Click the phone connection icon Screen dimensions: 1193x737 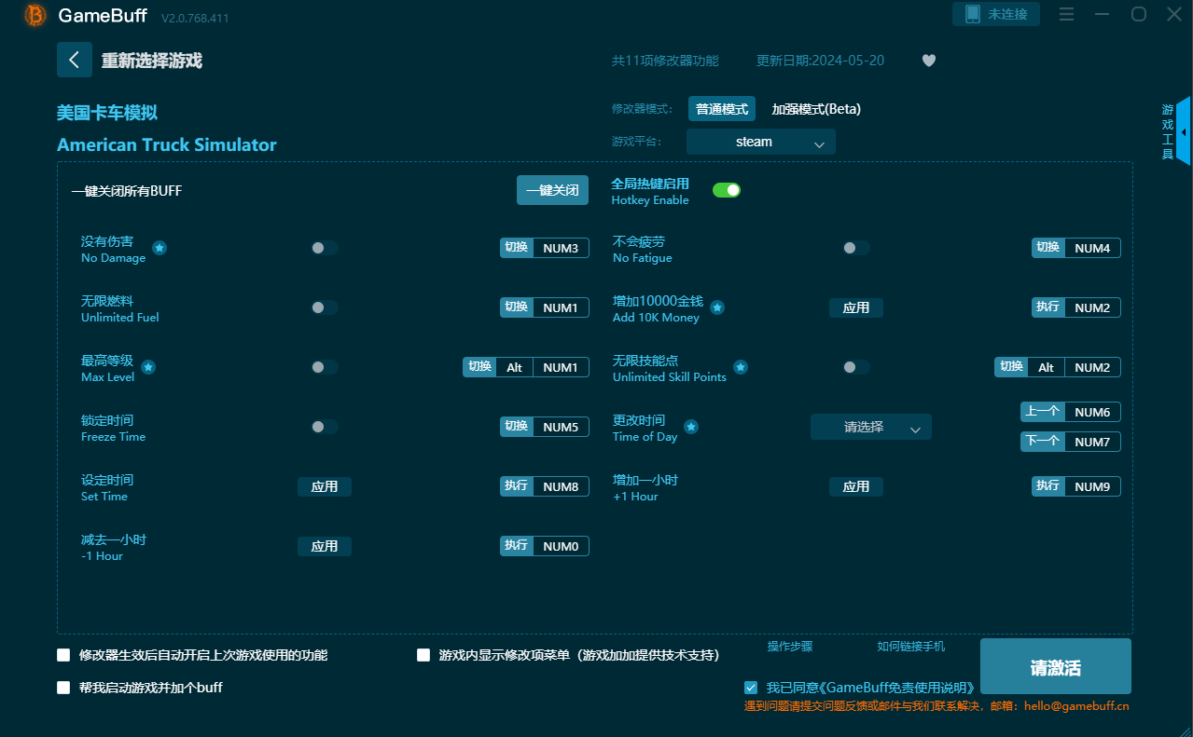tap(973, 14)
